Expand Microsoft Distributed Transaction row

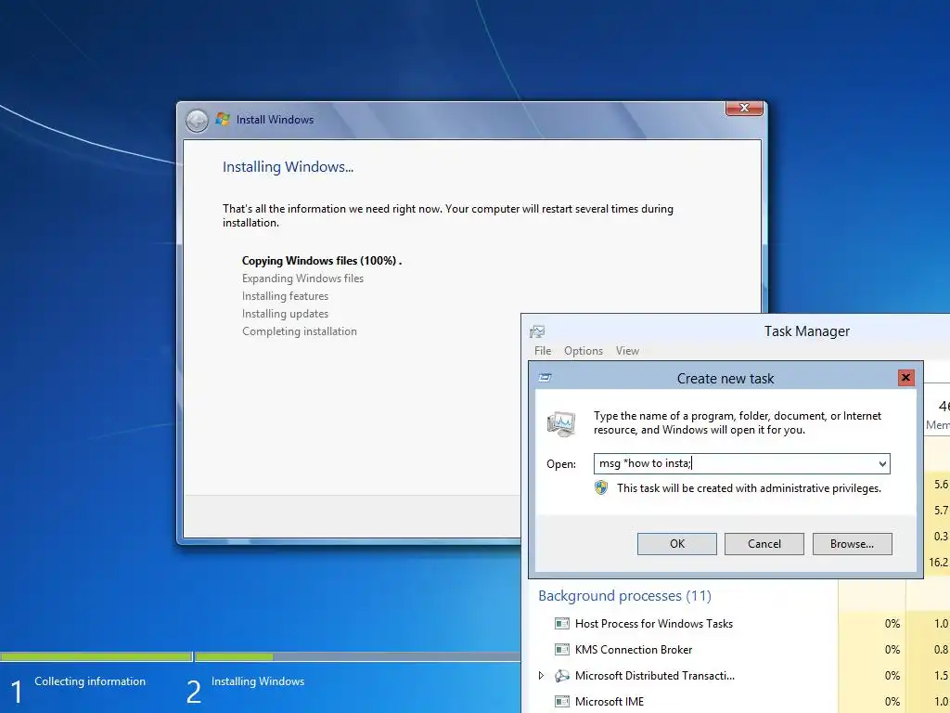click(x=541, y=676)
